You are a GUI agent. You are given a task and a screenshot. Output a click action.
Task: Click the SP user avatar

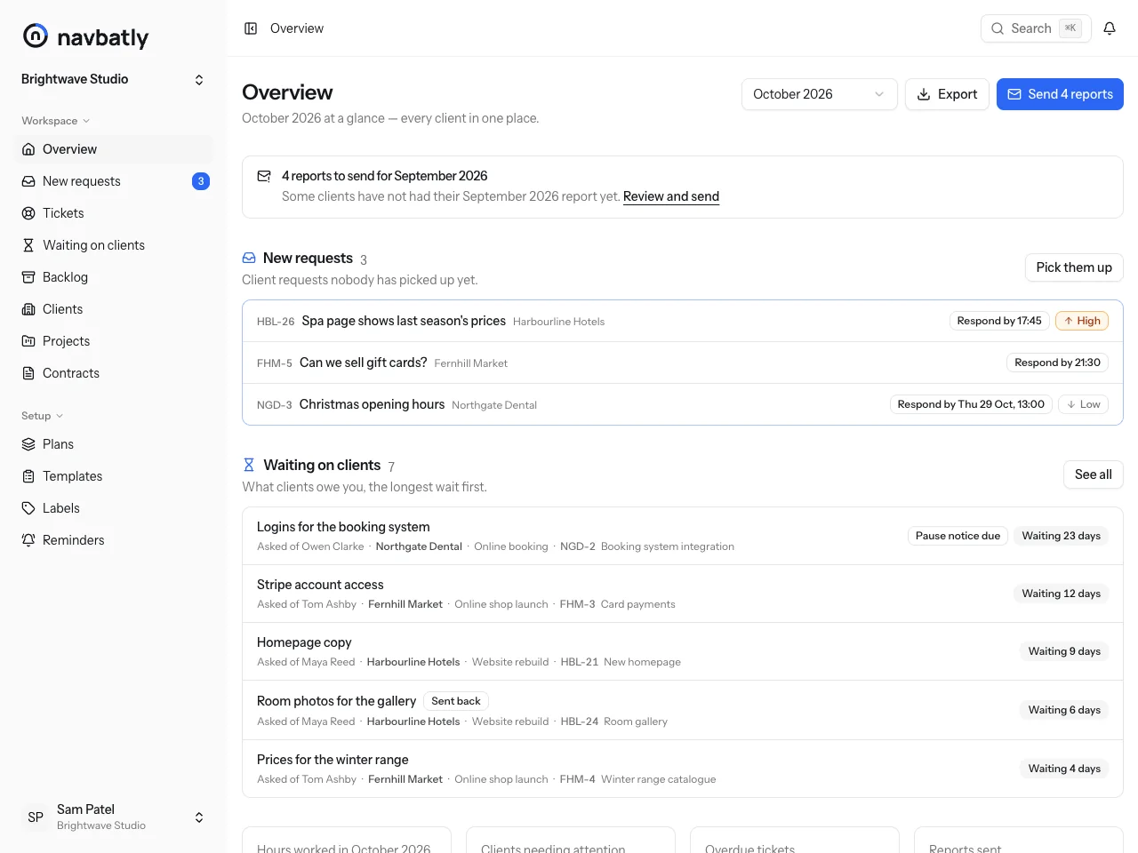click(36, 817)
